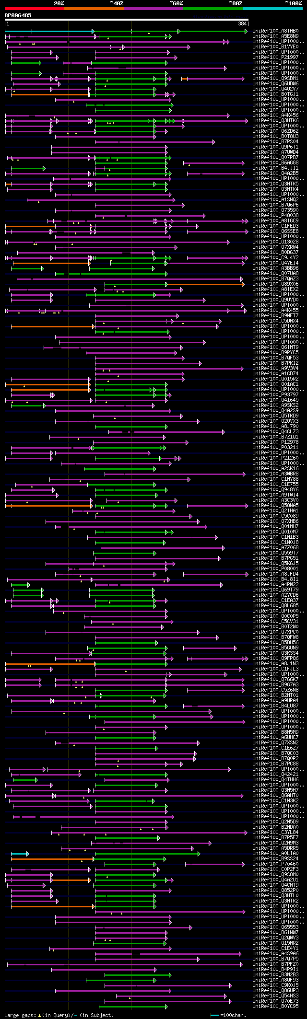Select the UniRef100_B7Q6P6 label
The image size is (307, 1019).
tap(275, 205)
